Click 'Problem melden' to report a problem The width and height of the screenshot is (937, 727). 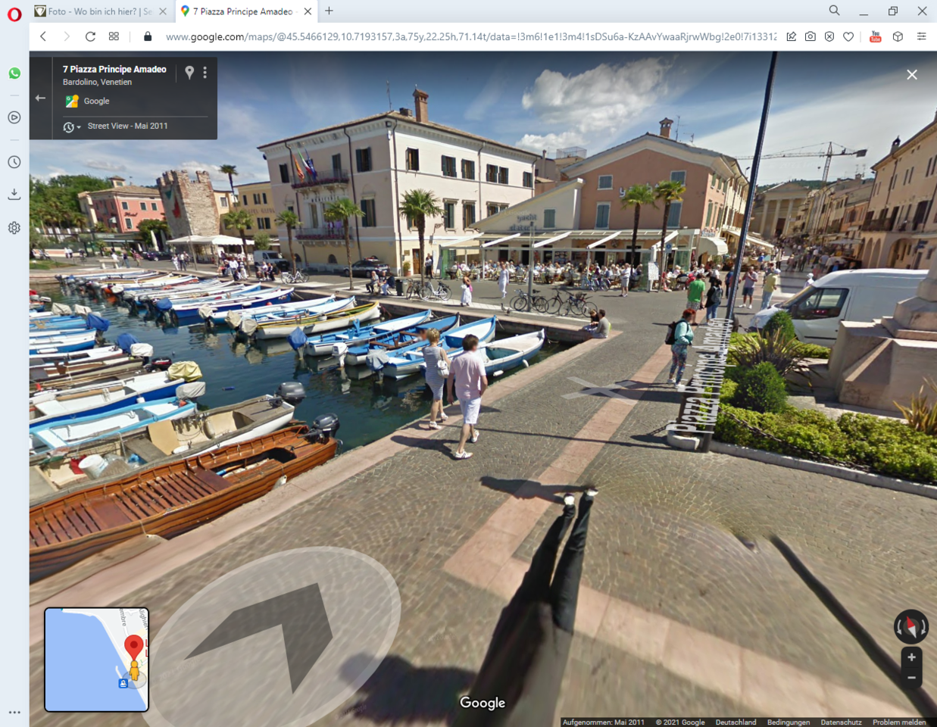(x=899, y=722)
